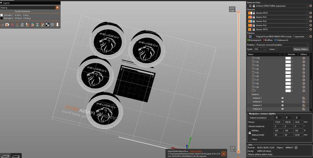The height and width of the screenshot is (158, 313).
Task: Toggle Color changes icon in legend toolbar
Action: (32, 25)
